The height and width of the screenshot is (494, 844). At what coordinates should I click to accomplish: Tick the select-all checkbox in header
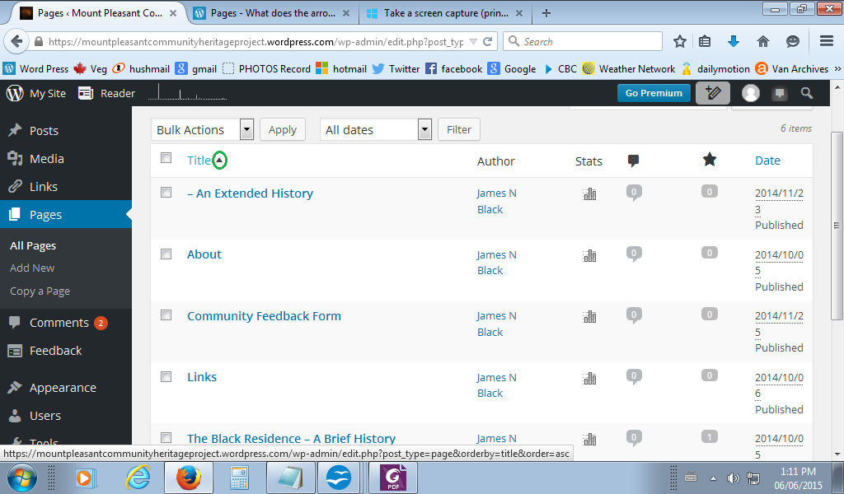click(x=166, y=158)
